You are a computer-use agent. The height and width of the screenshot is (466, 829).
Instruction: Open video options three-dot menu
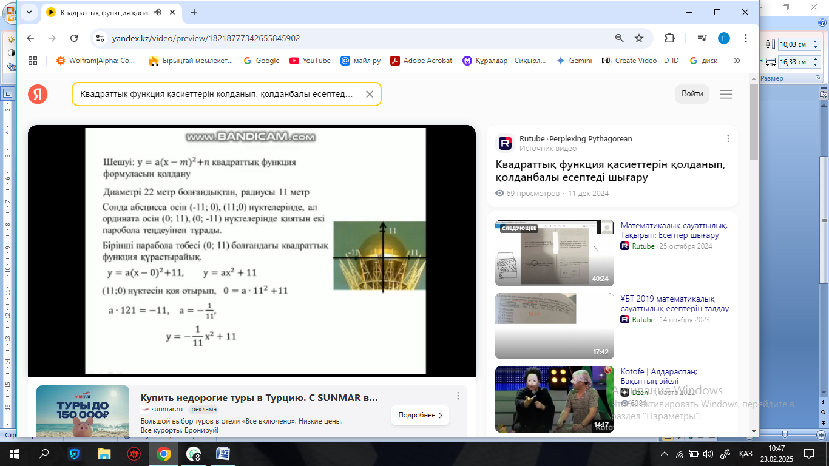728,138
